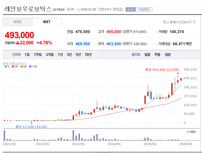The image size is (202, 153).
Task: Click the 2026/01 x-axis label
Action: tap(186, 144)
